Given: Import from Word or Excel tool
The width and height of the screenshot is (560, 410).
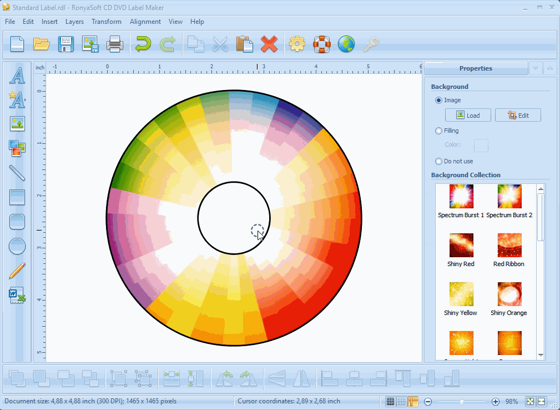Looking at the screenshot, I should coord(17,295).
